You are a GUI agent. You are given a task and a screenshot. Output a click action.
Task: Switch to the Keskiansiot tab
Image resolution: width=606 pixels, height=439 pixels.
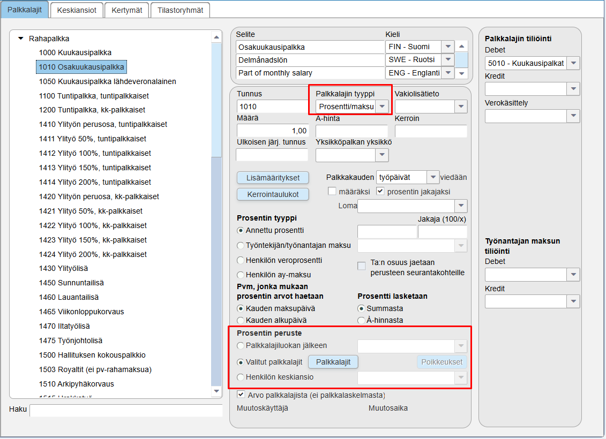[x=77, y=10]
